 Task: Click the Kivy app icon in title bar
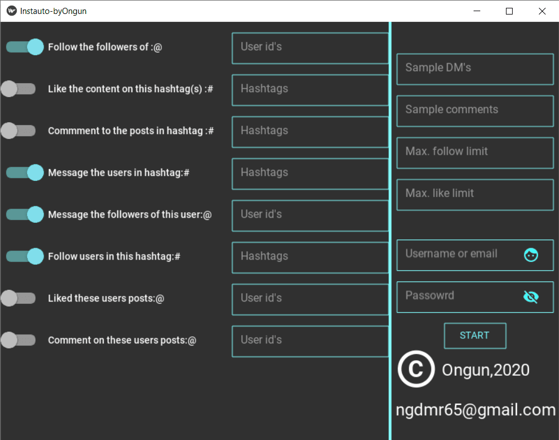[x=11, y=11]
